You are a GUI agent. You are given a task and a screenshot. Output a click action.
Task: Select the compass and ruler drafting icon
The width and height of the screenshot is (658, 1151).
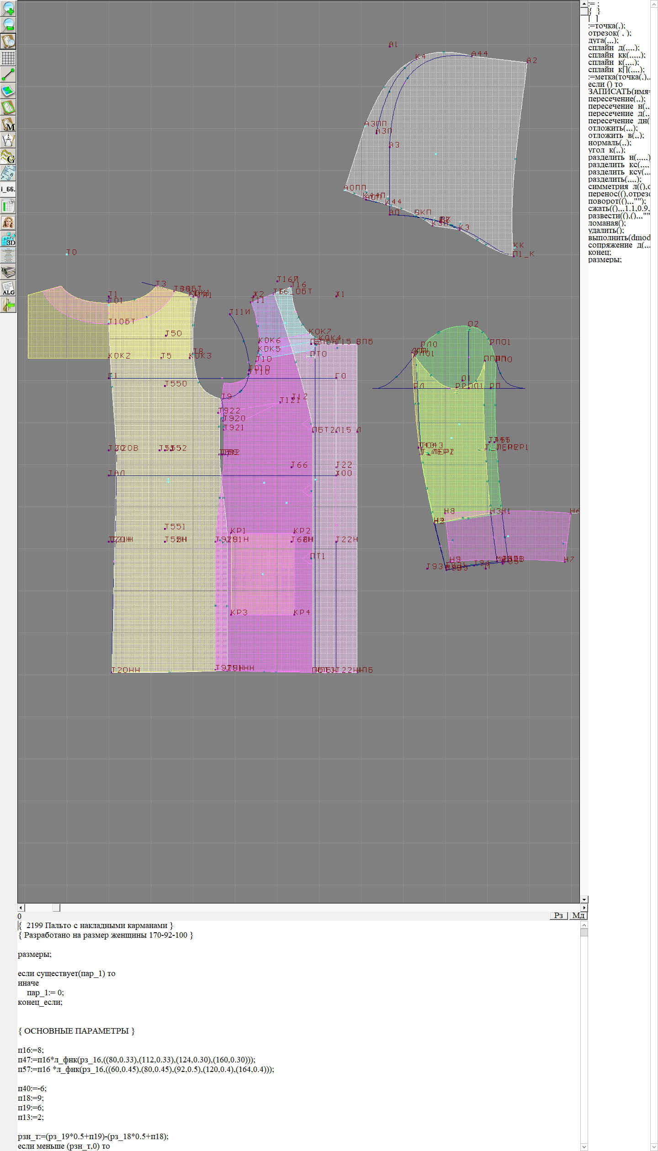click(x=8, y=140)
